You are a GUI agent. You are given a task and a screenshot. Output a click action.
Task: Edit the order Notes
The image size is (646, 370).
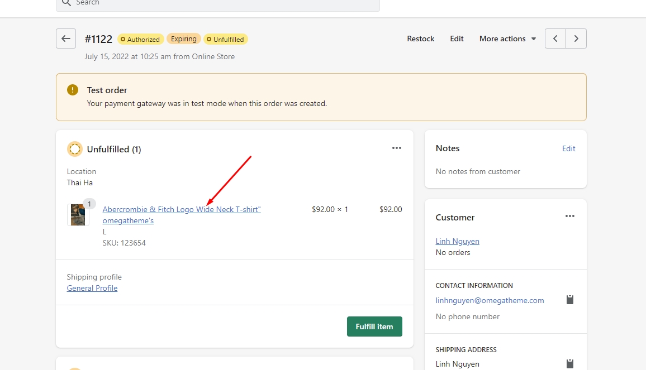tap(568, 148)
